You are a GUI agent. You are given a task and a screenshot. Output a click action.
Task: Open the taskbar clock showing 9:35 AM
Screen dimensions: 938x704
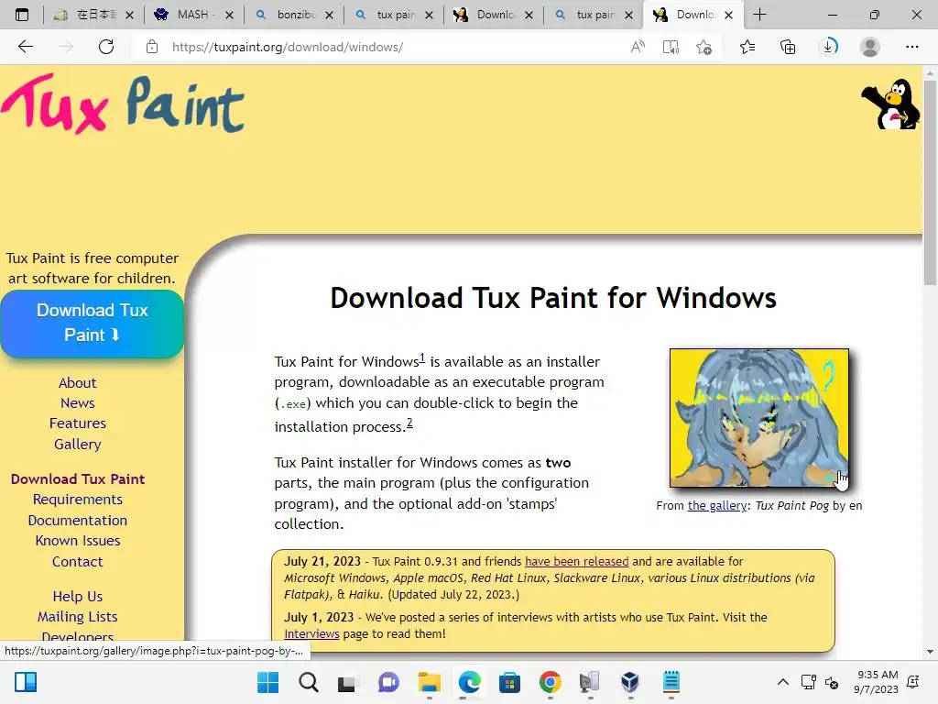coord(877,682)
